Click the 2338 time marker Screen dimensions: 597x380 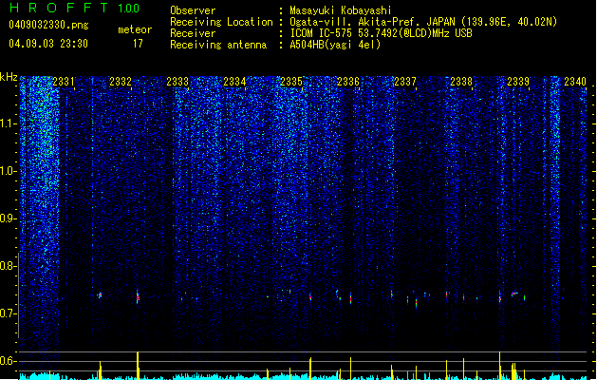tap(461, 82)
